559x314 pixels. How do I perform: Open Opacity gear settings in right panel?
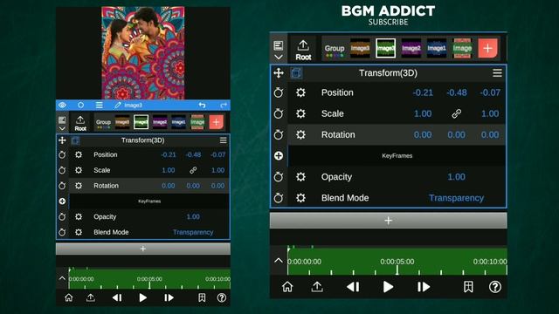tap(300, 176)
